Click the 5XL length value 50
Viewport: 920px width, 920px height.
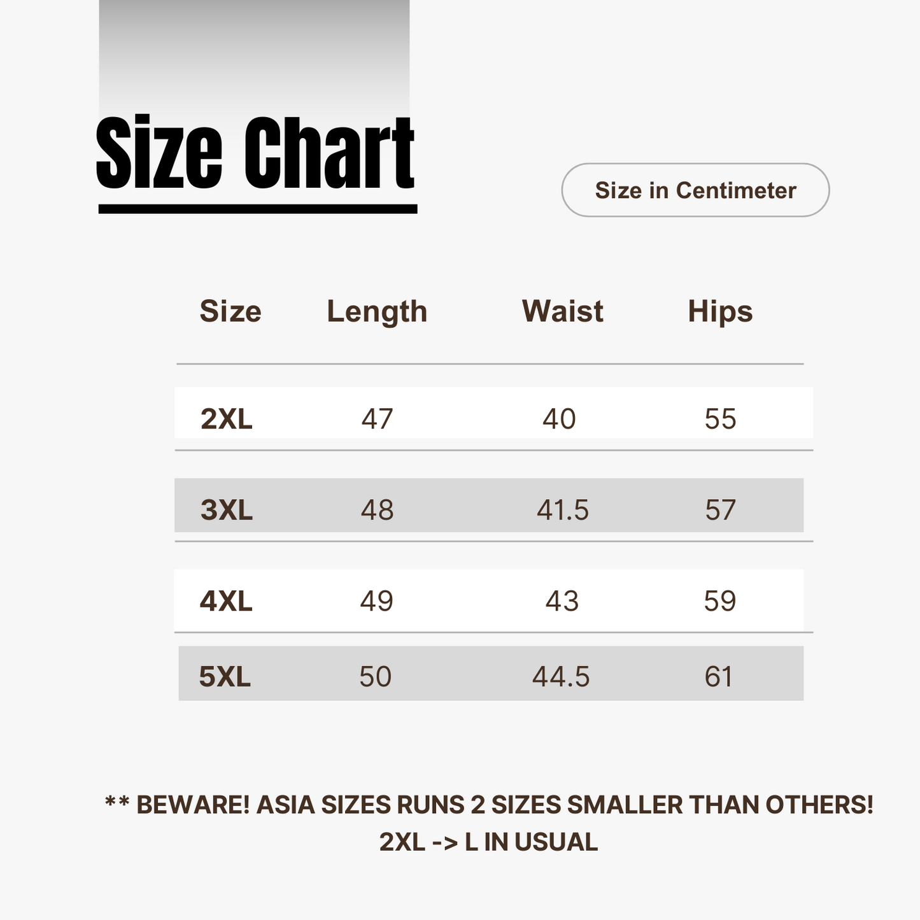coord(375,676)
